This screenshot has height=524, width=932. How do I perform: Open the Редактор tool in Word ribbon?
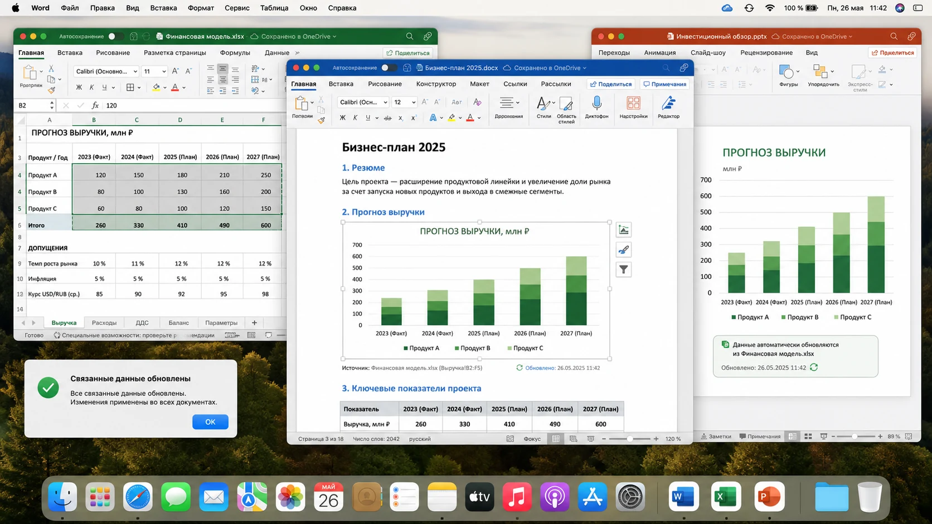click(668, 107)
